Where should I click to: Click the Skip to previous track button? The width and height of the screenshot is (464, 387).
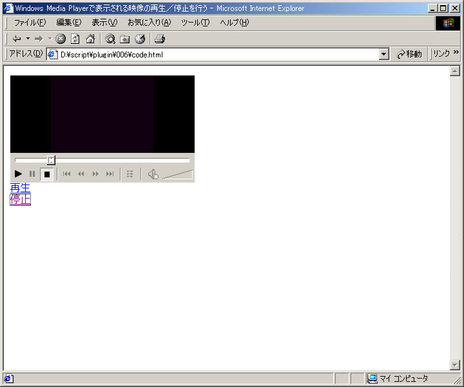pyautogui.click(x=67, y=174)
